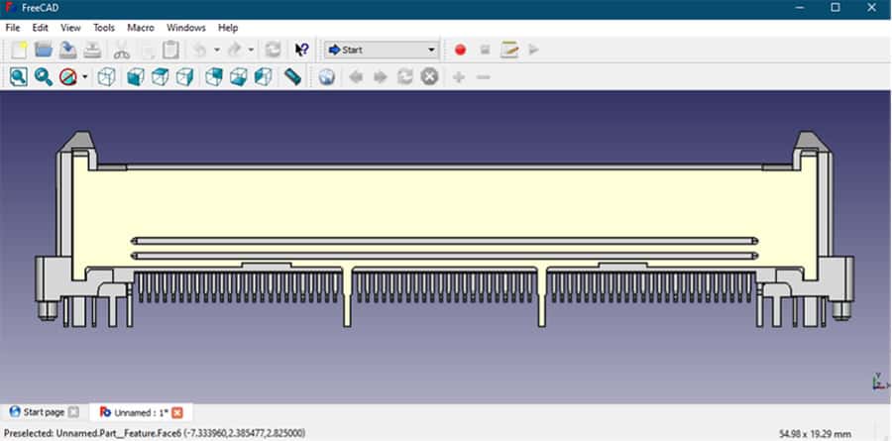Open the Undo history dropdown arrow
This screenshot has width=892, height=441.
pos(217,51)
